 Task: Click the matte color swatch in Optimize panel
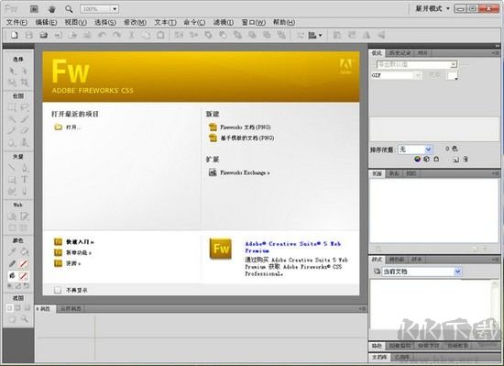(x=453, y=75)
